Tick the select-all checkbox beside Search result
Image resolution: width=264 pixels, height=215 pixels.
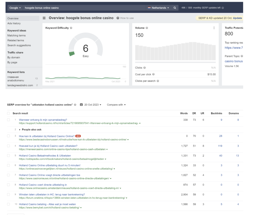coord(9,113)
